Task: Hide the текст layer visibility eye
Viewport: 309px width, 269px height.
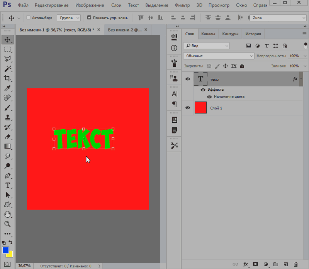Action: 188,79
